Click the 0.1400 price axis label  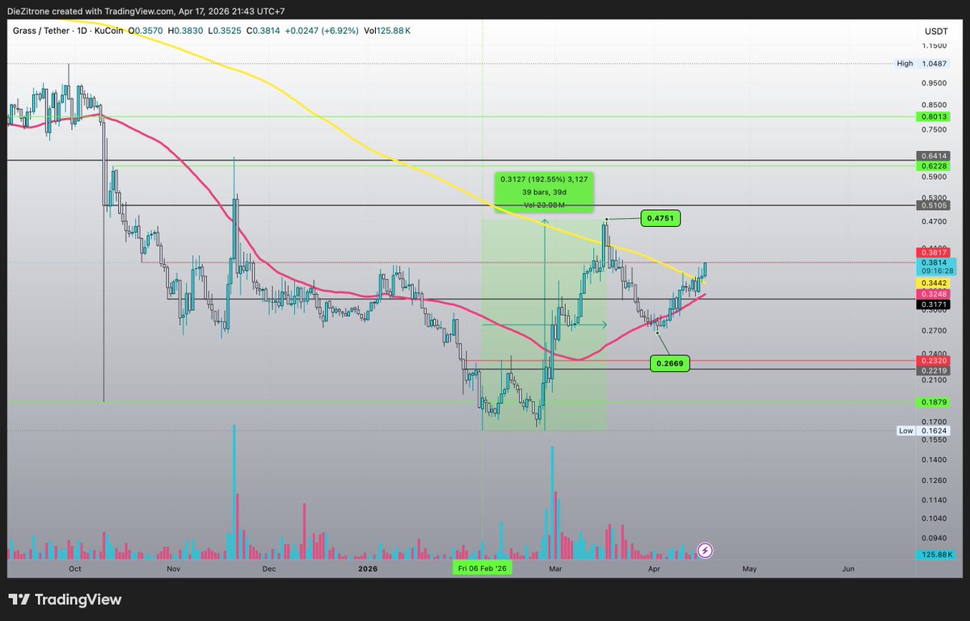936,460
